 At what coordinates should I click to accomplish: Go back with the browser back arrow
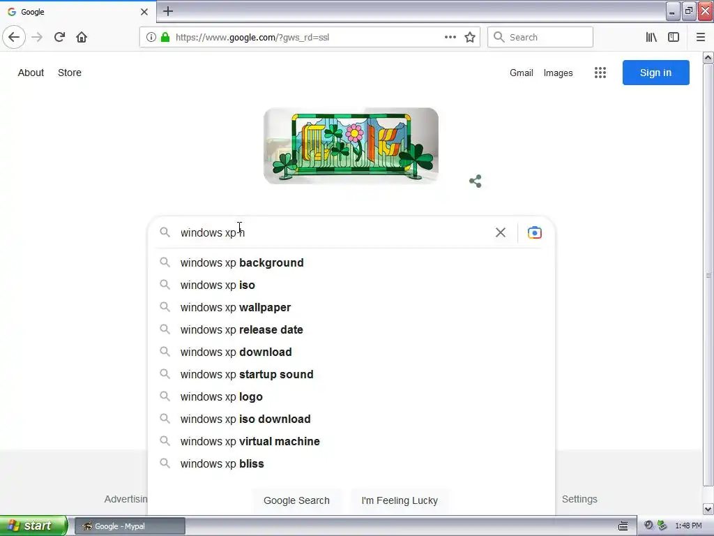click(x=14, y=37)
